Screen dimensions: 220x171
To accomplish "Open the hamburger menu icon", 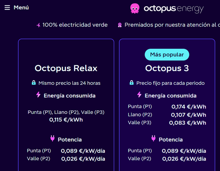I will 7,8.
